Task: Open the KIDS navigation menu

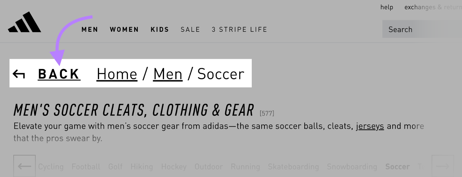Action: 160,29
